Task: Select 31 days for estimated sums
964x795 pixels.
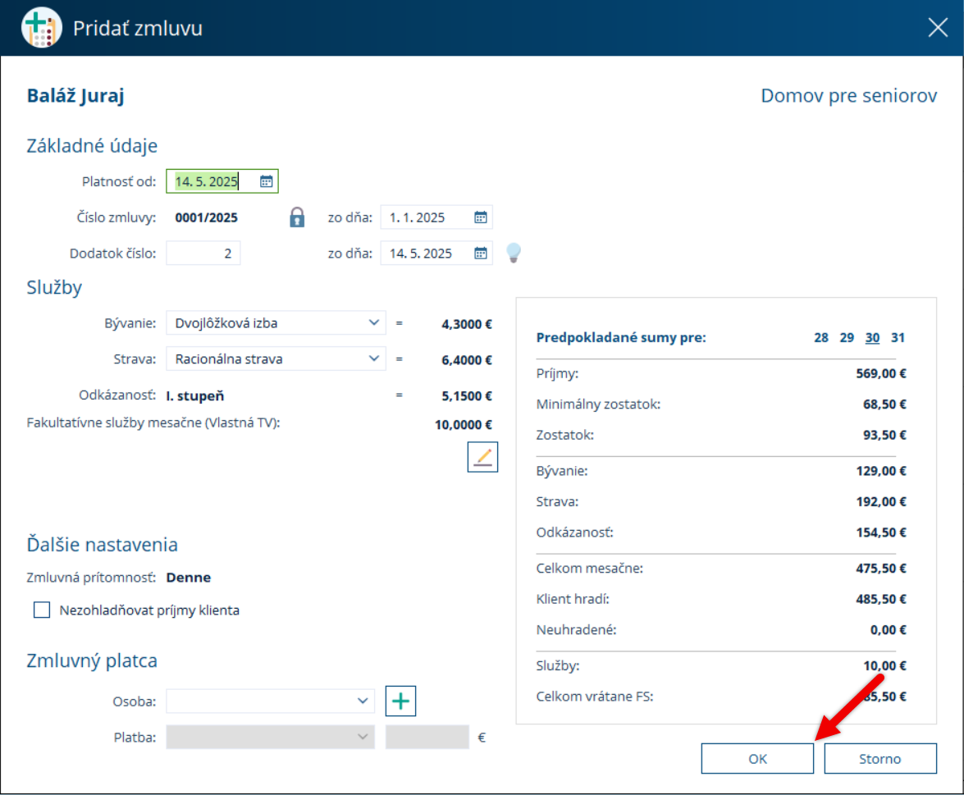Action: [898, 337]
